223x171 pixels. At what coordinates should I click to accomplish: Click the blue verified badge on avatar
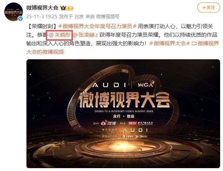tap(20, 19)
